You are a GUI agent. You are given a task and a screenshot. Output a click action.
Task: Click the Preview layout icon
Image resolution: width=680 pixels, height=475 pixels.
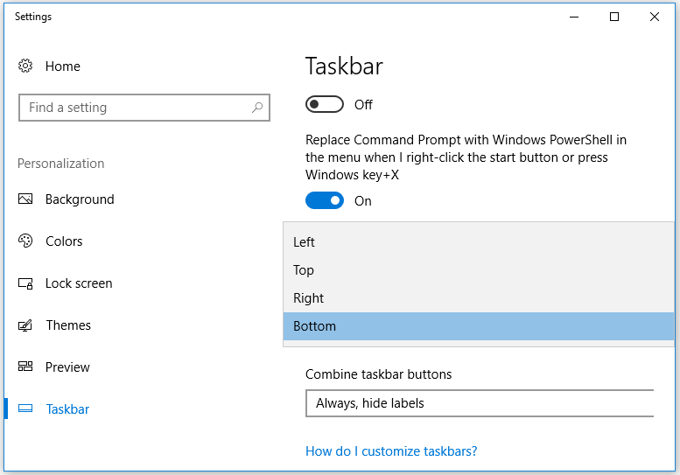pyautogui.click(x=25, y=367)
